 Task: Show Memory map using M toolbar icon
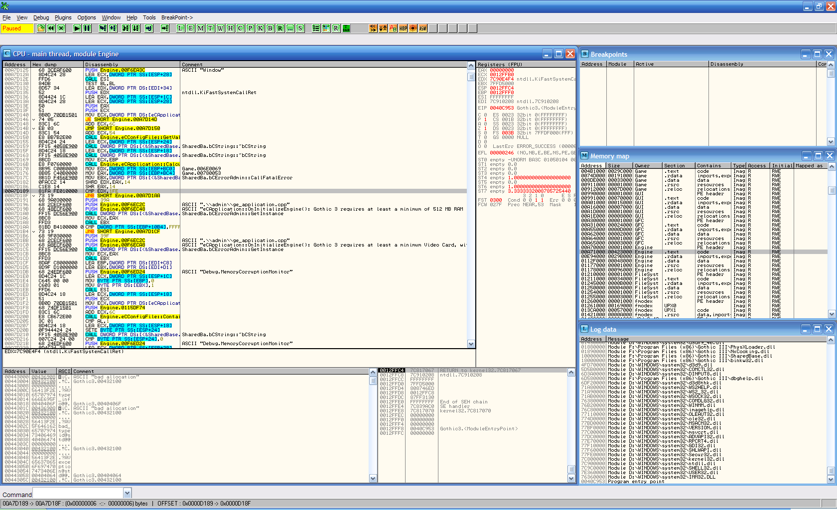pos(200,28)
